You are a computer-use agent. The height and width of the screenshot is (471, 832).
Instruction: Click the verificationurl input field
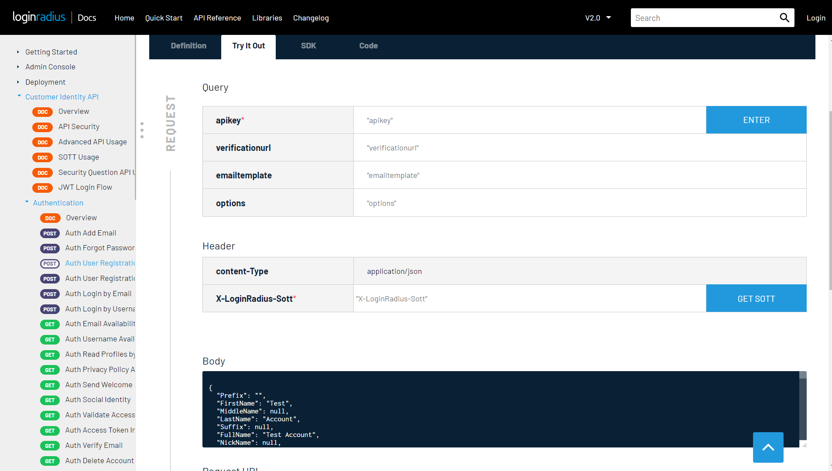pos(579,148)
